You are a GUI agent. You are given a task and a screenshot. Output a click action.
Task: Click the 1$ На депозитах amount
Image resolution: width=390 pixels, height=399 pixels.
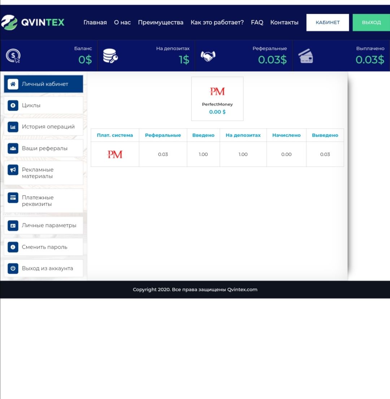184,60
